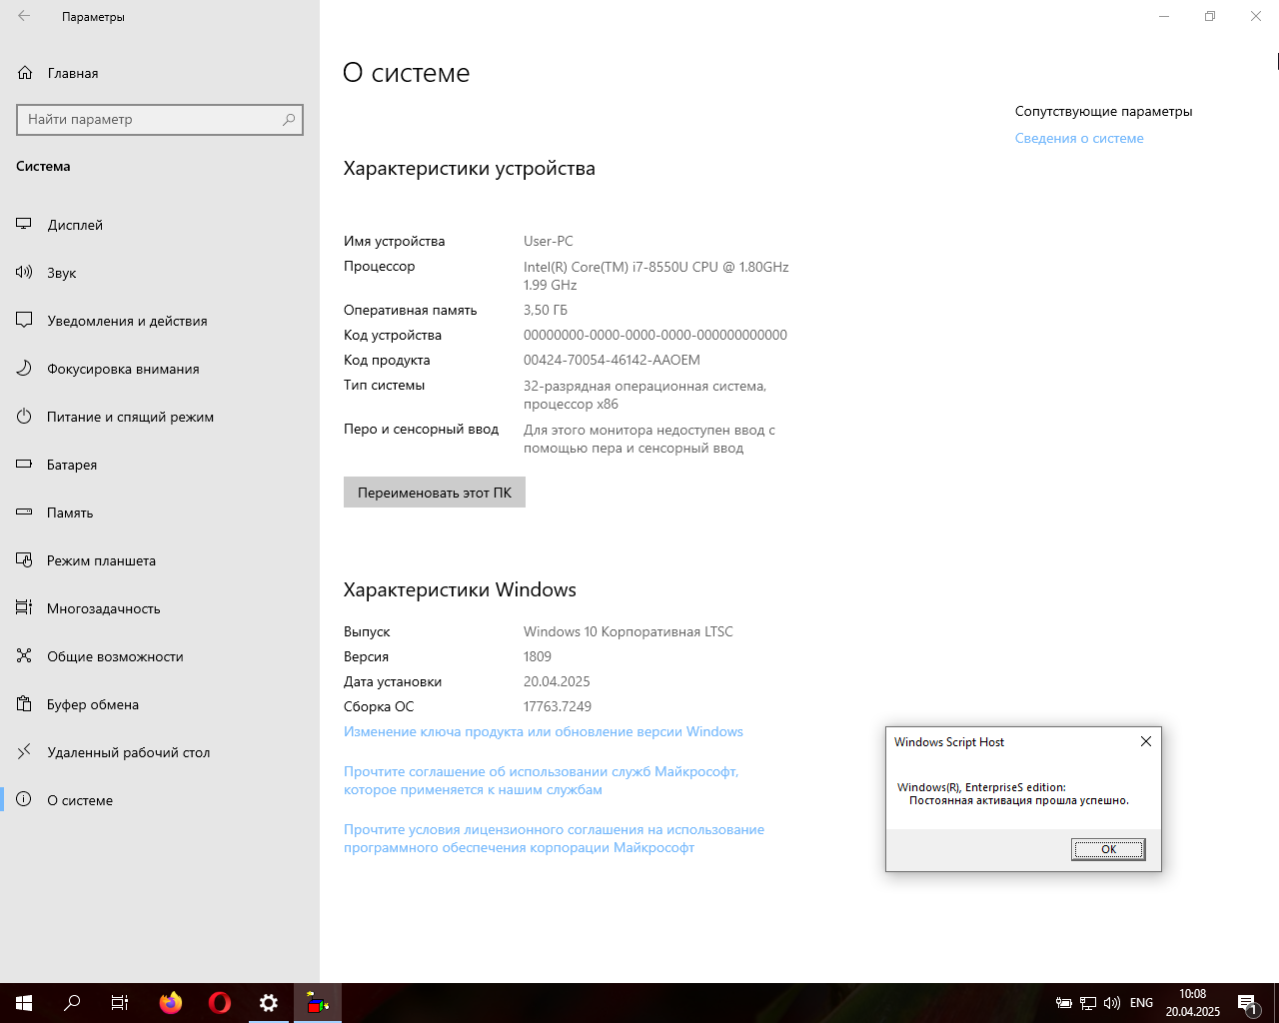1279x1023 pixels.
Task: Click the battery icon in sidebar
Action: 24,464
